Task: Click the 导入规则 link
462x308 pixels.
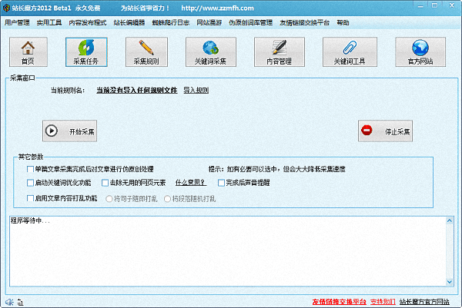Action: [196, 90]
